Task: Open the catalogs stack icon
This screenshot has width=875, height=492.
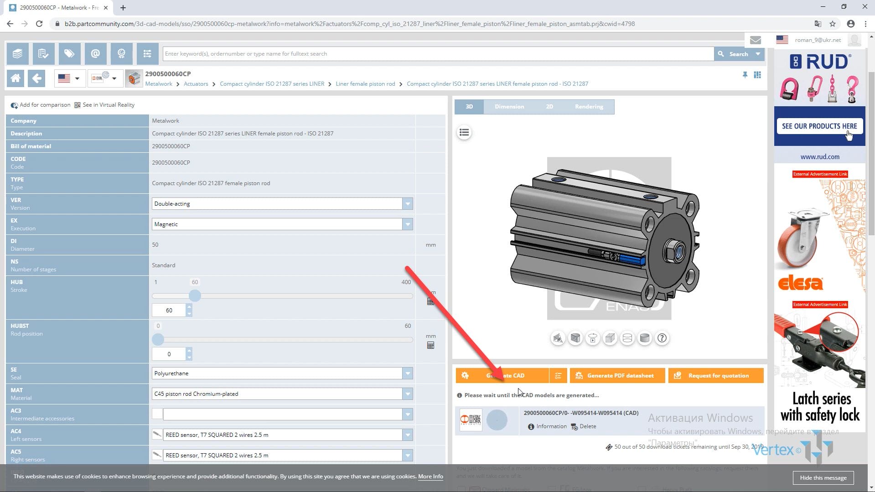Action: point(17,54)
